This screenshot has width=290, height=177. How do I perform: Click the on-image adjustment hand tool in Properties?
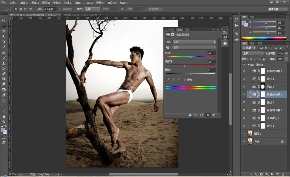pyautogui.click(x=167, y=47)
